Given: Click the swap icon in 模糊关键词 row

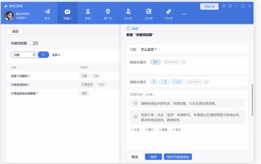Looking at the screenshot, I should coord(206,82).
